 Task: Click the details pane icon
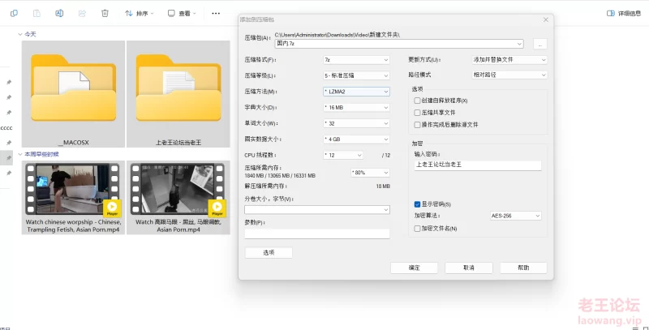611,13
